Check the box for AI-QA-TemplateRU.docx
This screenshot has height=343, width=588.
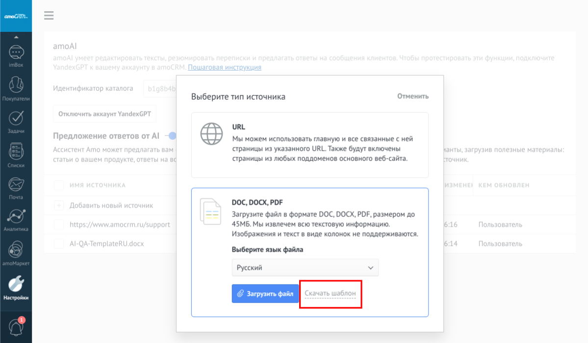[x=59, y=243]
